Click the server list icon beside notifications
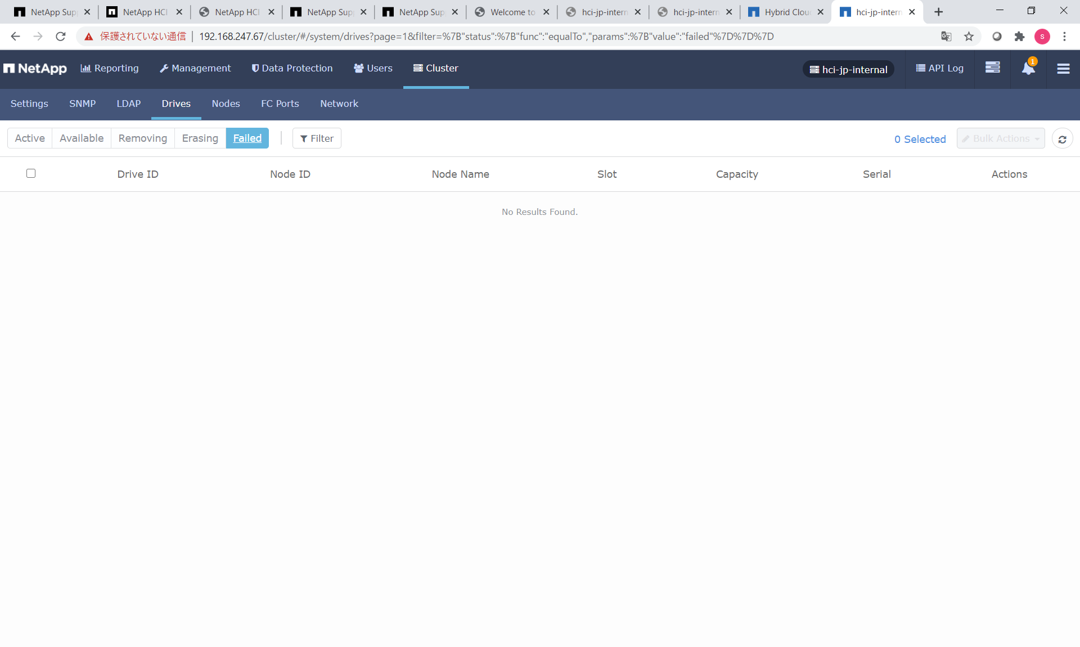Viewport: 1080px width, 647px height. click(992, 68)
